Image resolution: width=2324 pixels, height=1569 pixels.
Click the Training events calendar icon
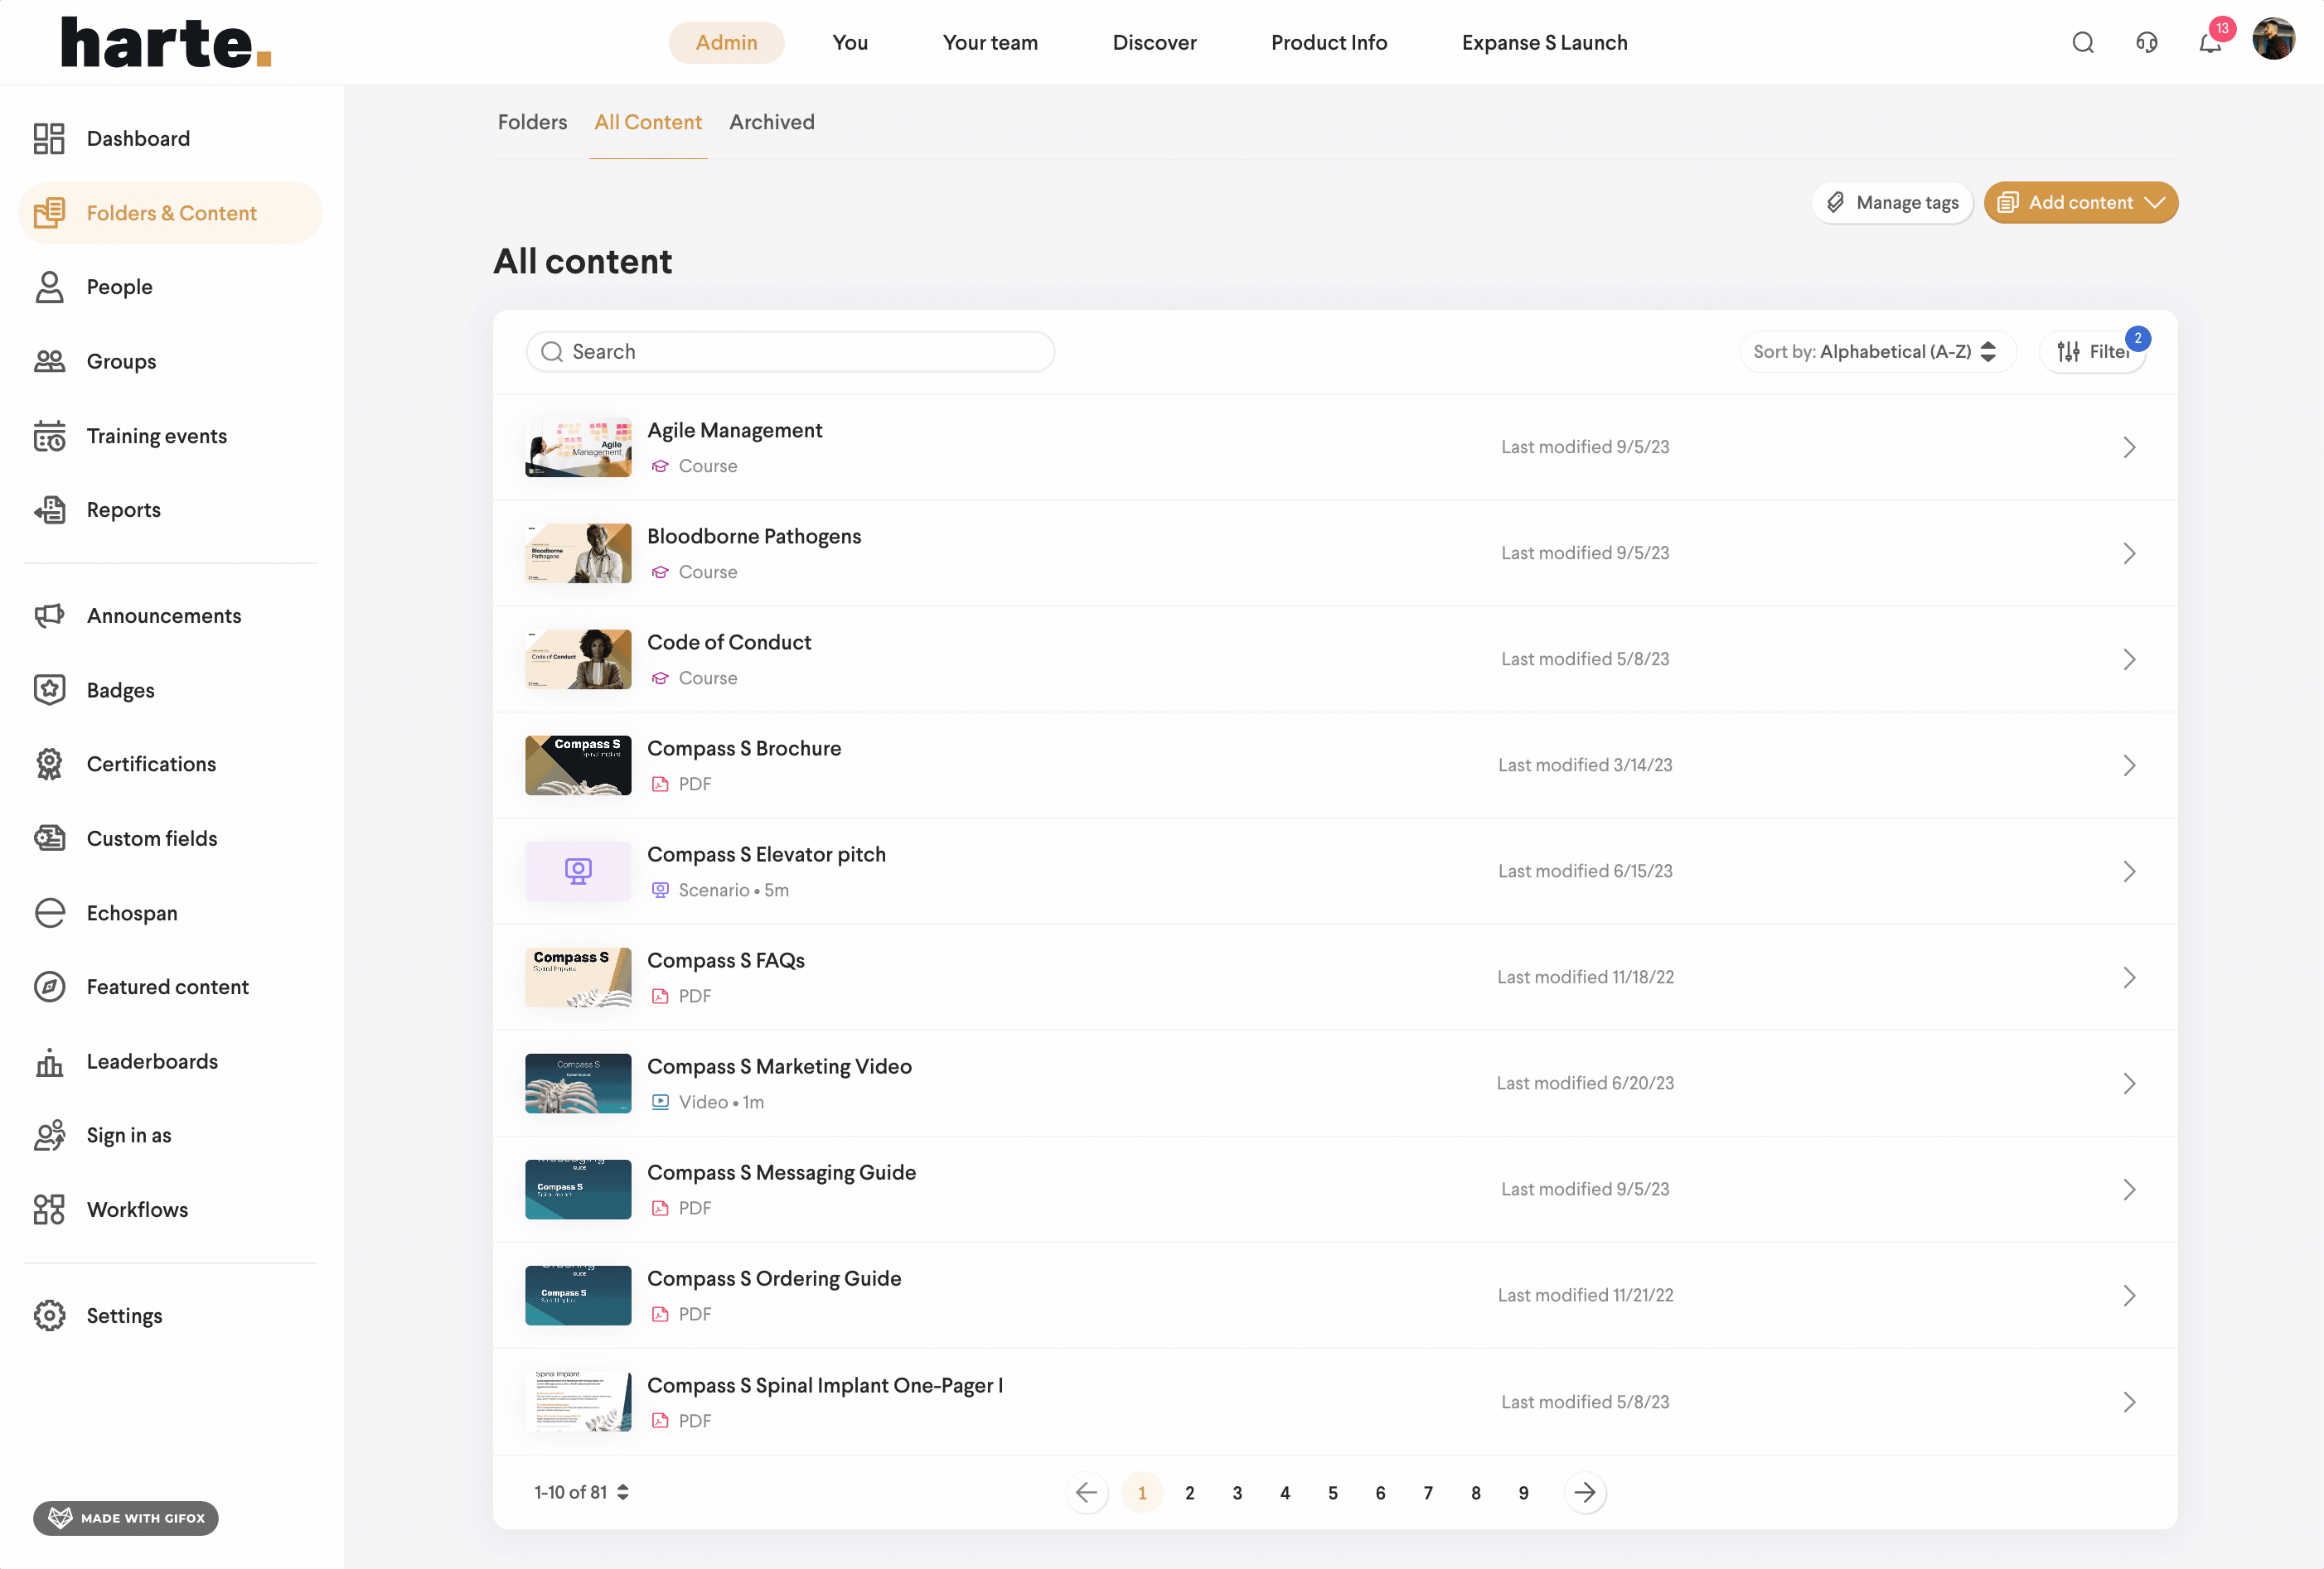(49, 436)
